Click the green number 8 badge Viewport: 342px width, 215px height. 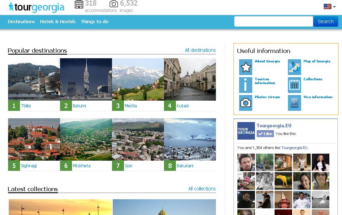coord(170,166)
